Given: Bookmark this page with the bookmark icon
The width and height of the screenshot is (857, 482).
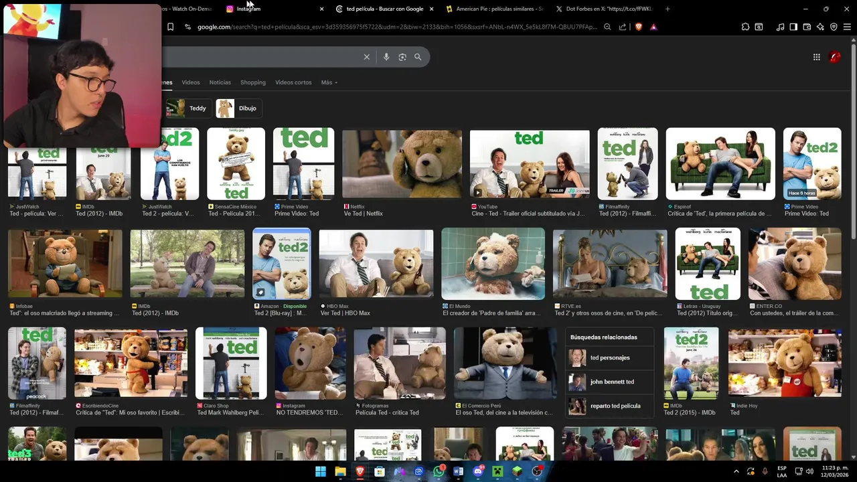Looking at the screenshot, I should coord(170,27).
